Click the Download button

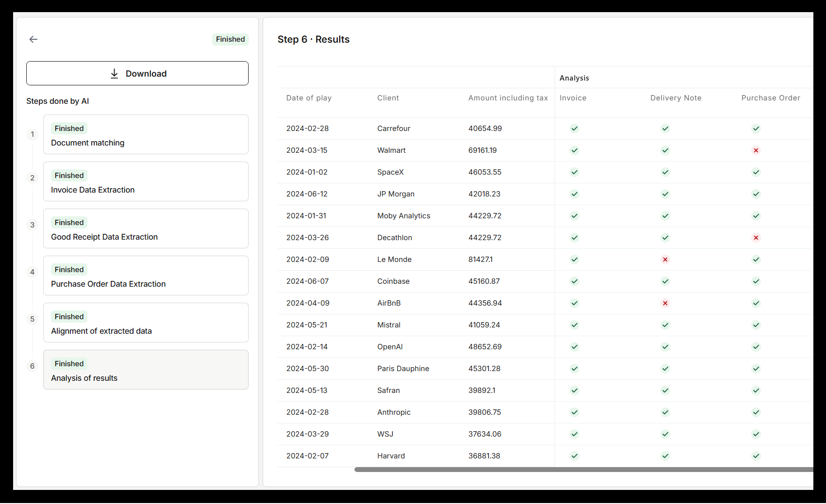137,73
